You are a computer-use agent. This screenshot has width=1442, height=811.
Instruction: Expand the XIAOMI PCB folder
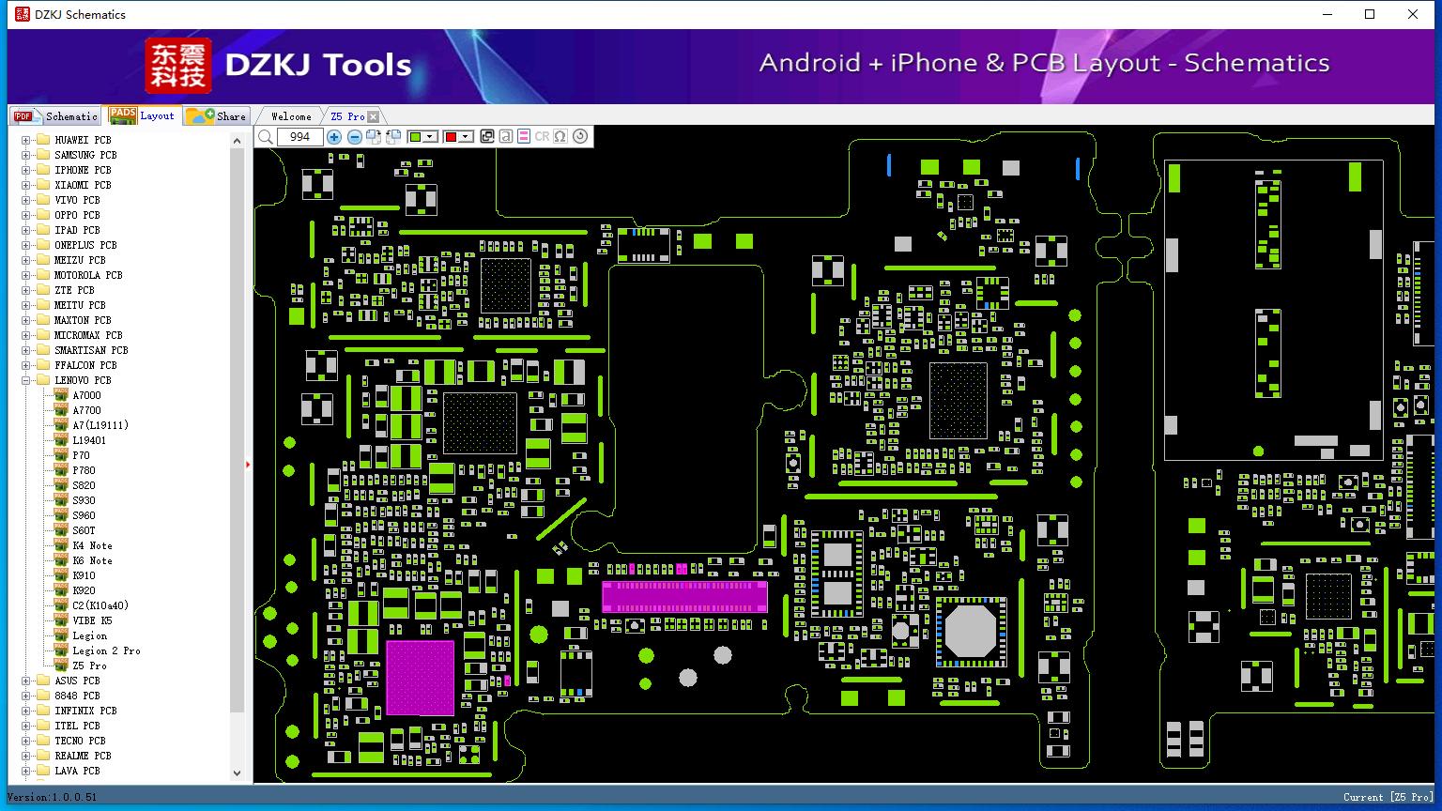[x=26, y=185]
